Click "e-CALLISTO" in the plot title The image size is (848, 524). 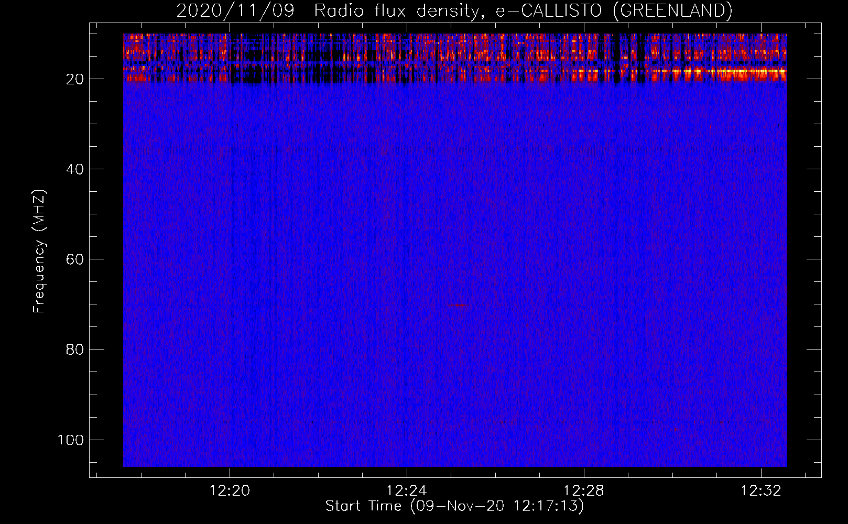click(549, 11)
